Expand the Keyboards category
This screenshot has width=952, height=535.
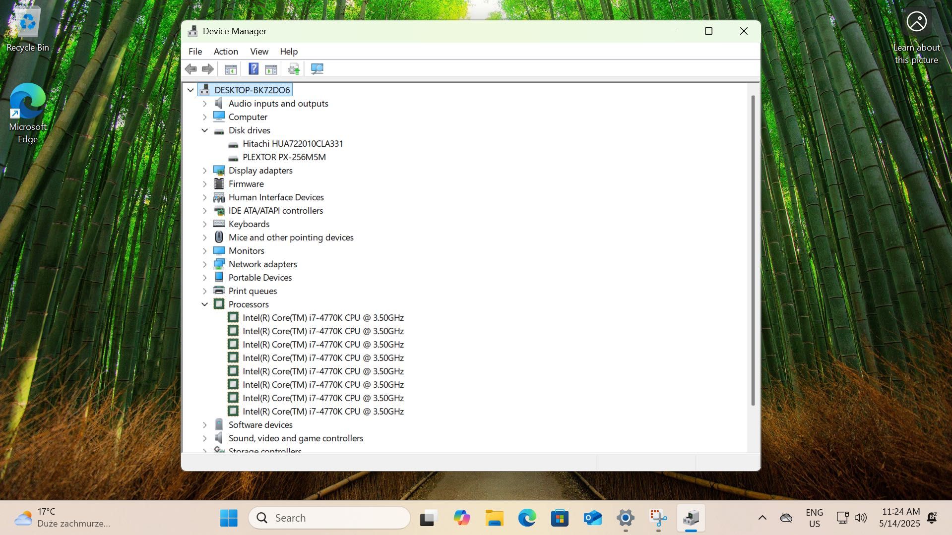pyautogui.click(x=204, y=224)
